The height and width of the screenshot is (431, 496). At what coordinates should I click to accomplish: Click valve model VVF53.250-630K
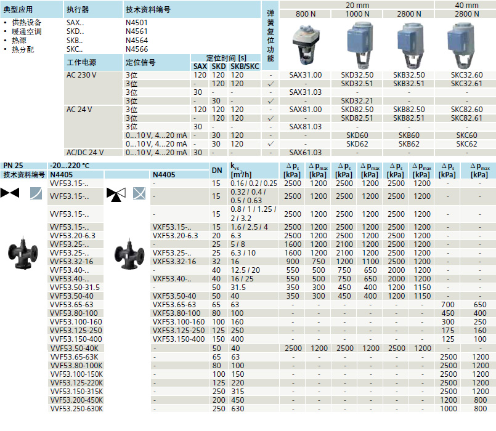[x=76, y=409]
